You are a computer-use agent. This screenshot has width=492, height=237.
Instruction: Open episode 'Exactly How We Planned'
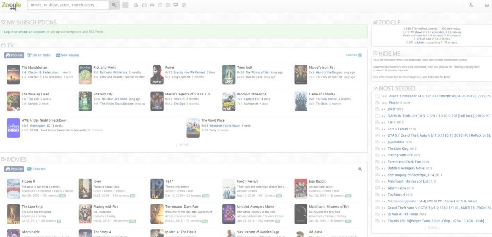click(189, 73)
